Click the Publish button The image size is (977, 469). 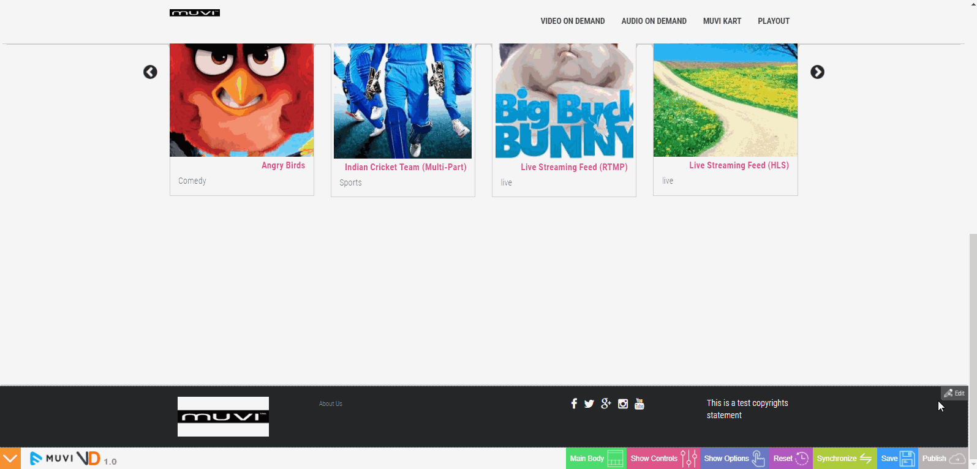[943, 459]
